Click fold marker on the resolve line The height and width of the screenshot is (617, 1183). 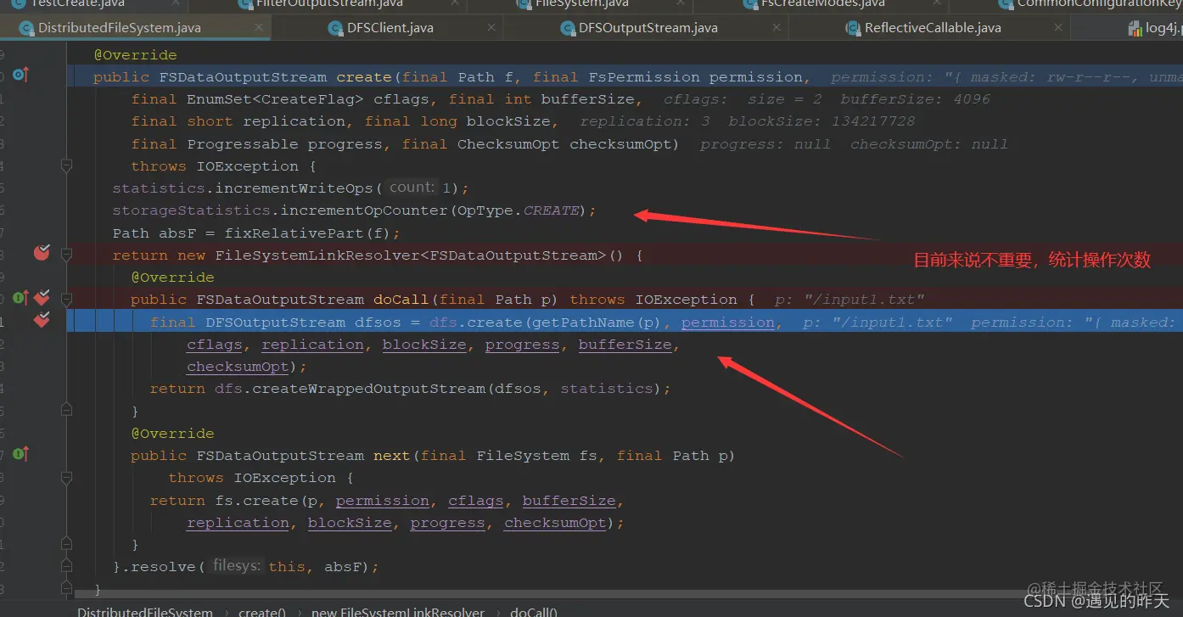67,566
